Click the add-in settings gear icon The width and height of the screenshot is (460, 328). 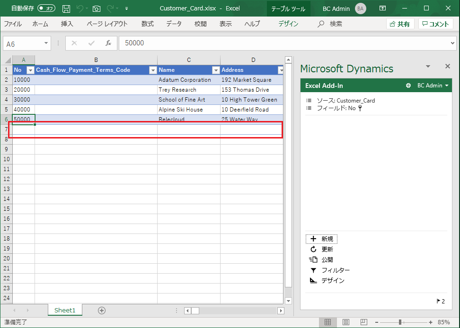[408, 86]
